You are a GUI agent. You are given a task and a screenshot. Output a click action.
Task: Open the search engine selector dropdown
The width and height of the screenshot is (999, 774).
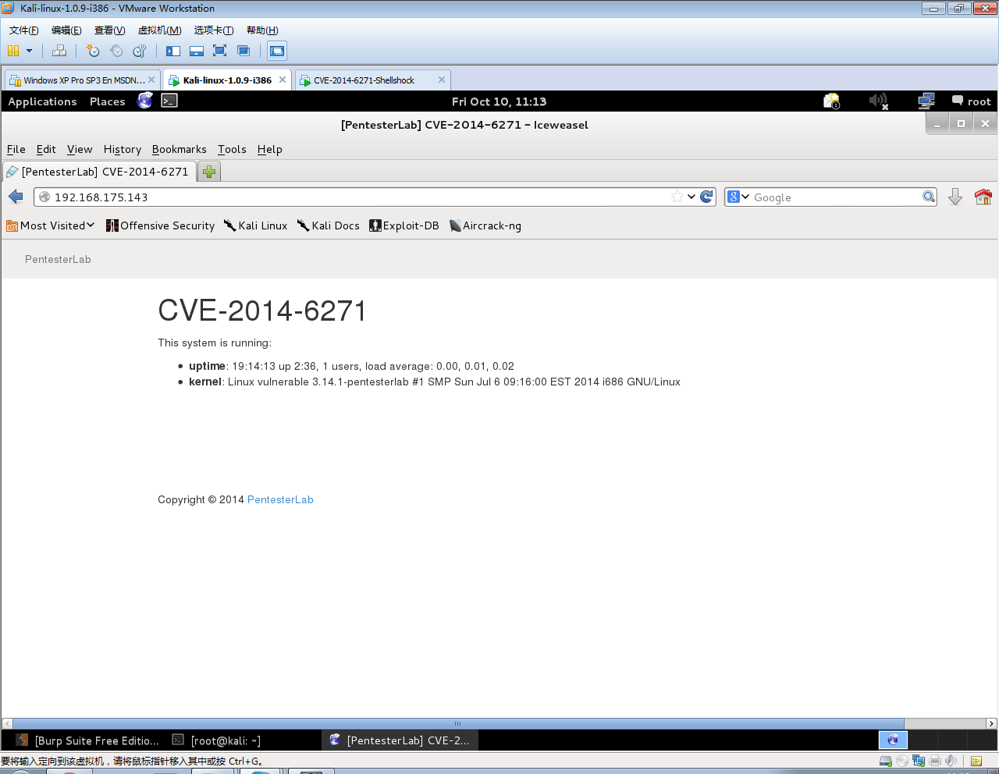pos(738,197)
